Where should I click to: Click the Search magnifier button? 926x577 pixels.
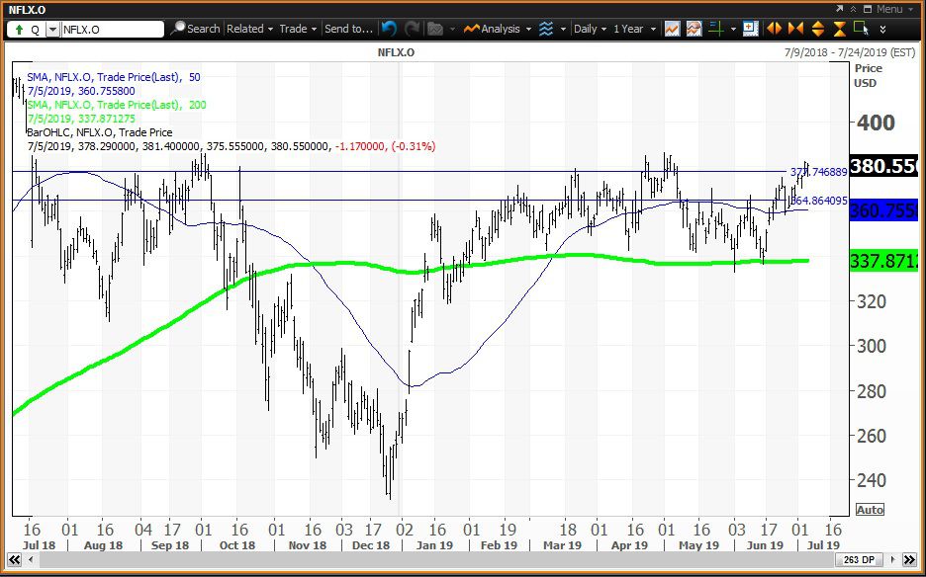click(x=196, y=29)
